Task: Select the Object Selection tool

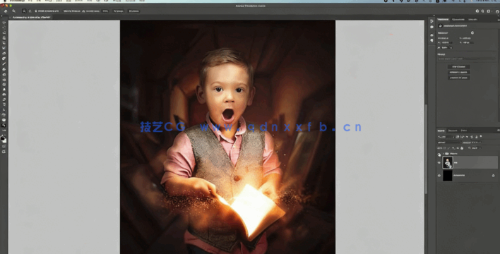Action: point(4,37)
